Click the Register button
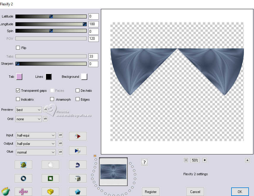Viewport: 254px width, 196px height. [151, 192]
